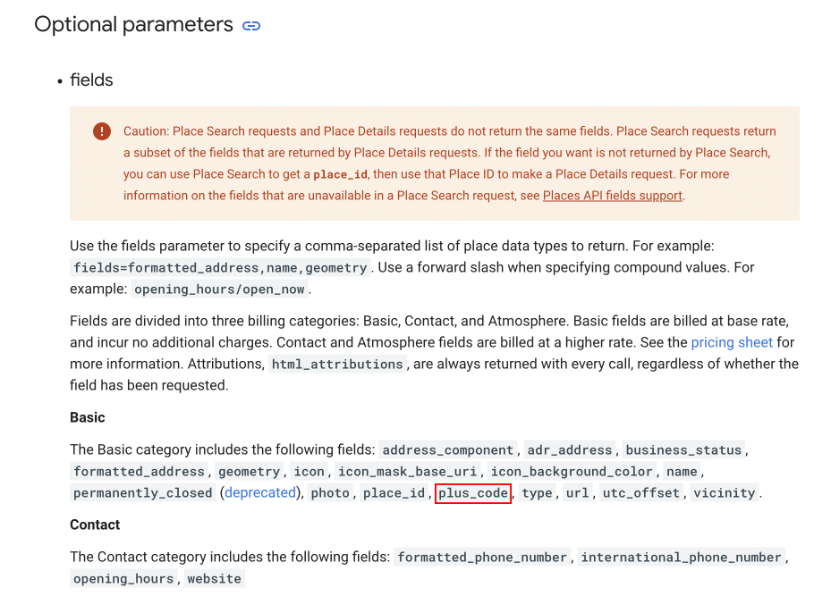831x596 pixels.
Task: Click the place_id code field in Basic list
Action: 394,493
